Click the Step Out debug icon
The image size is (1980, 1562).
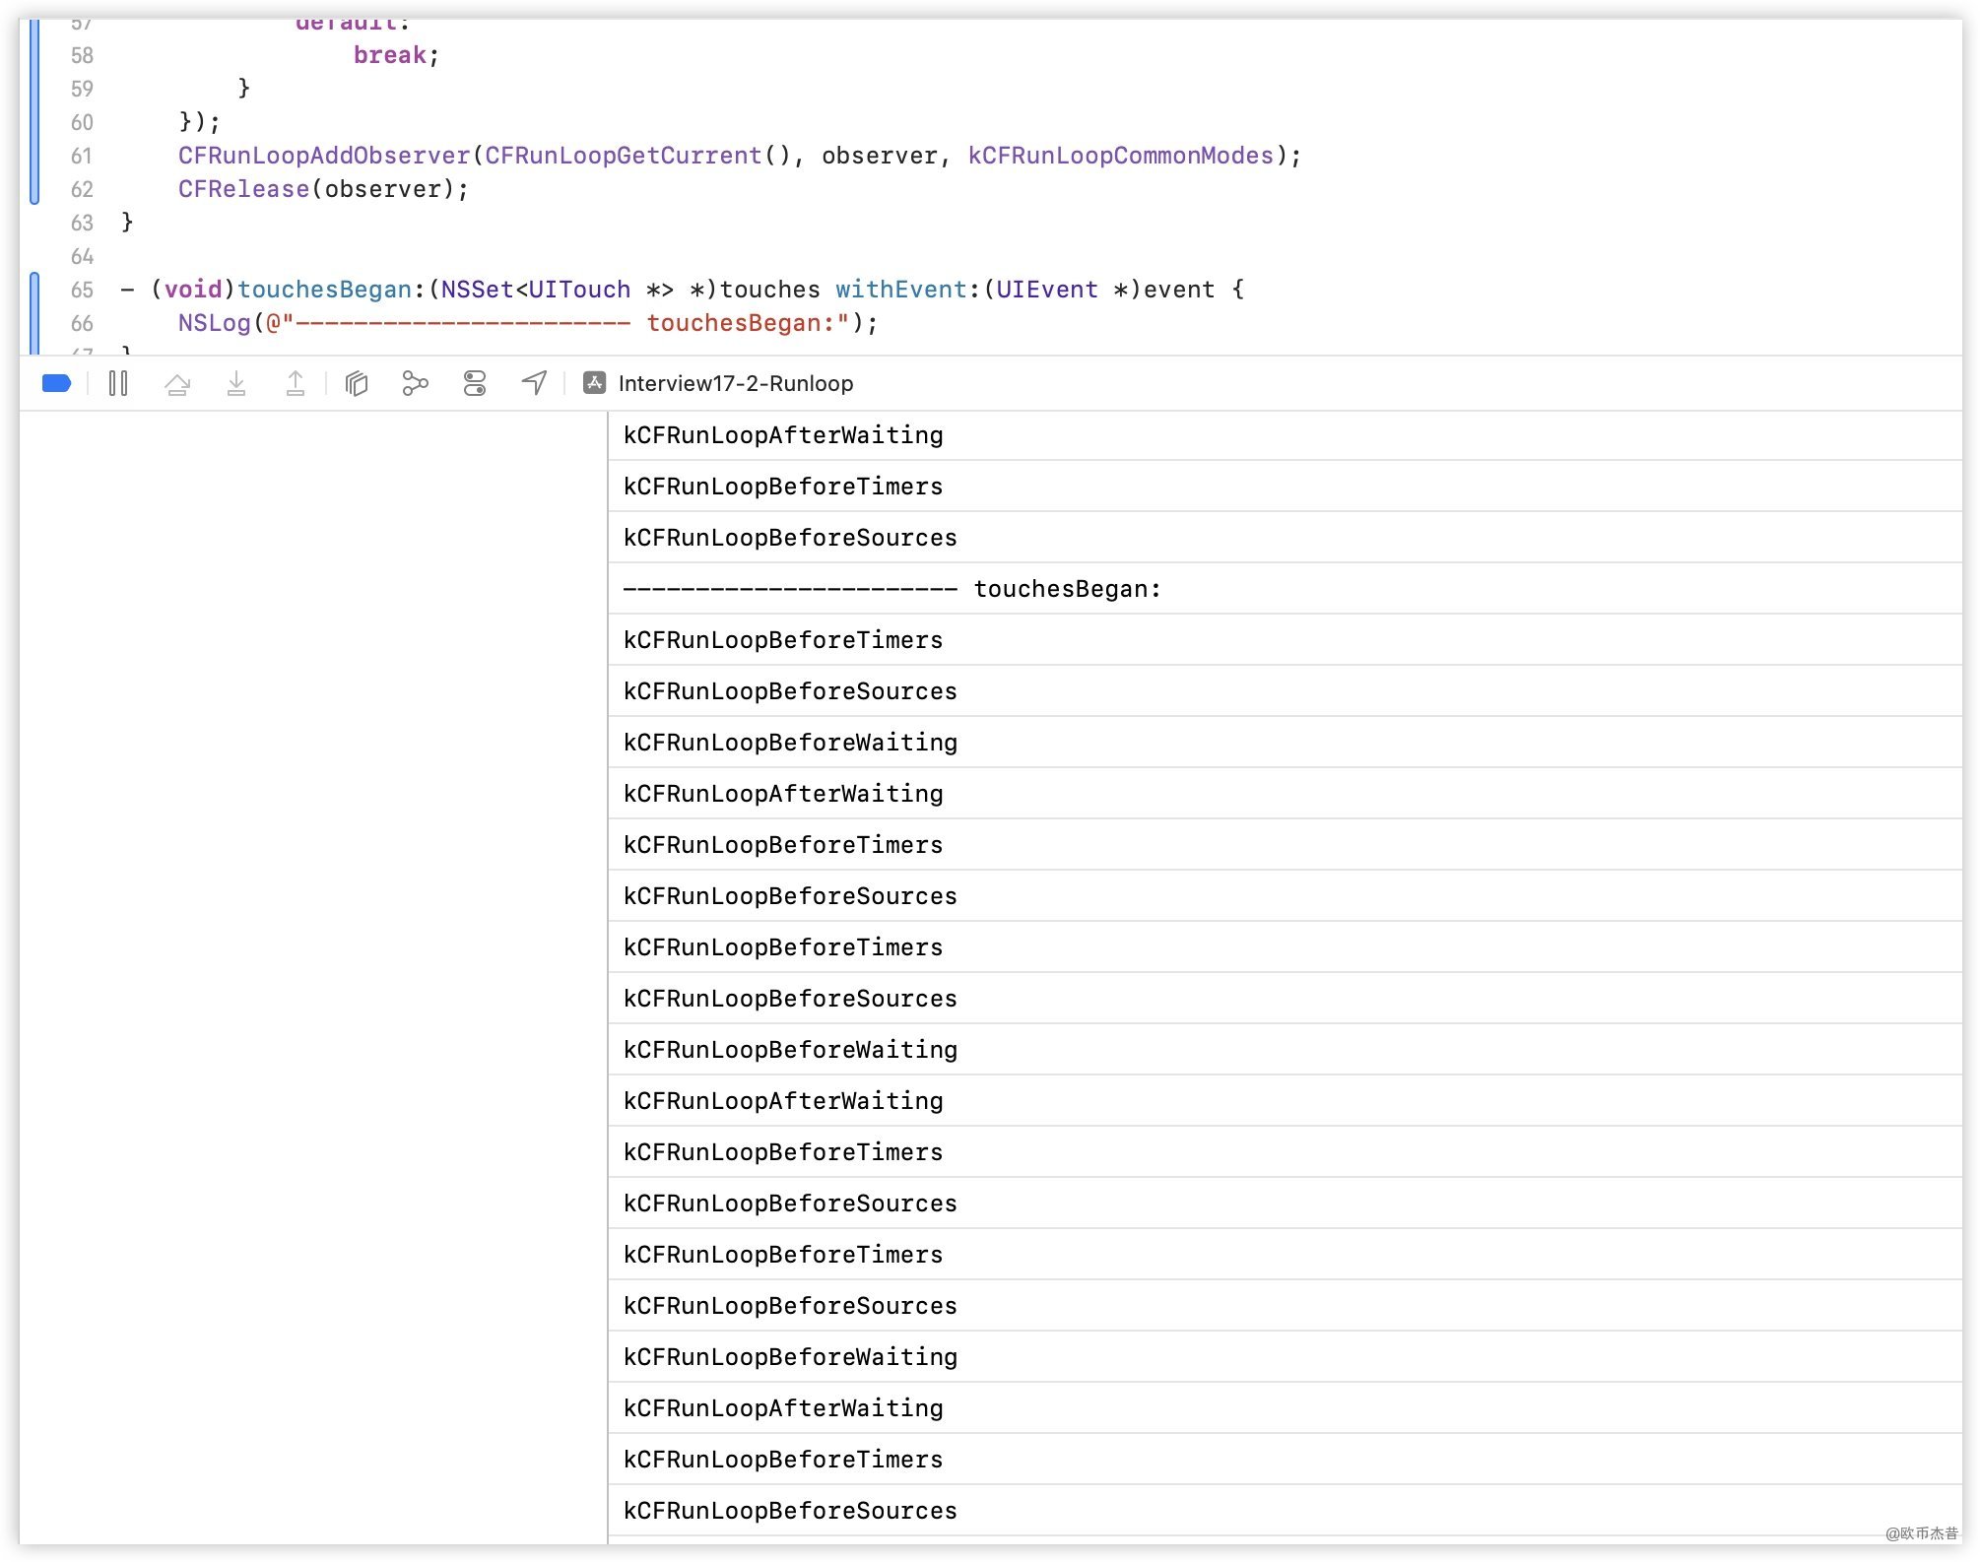(296, 383)
